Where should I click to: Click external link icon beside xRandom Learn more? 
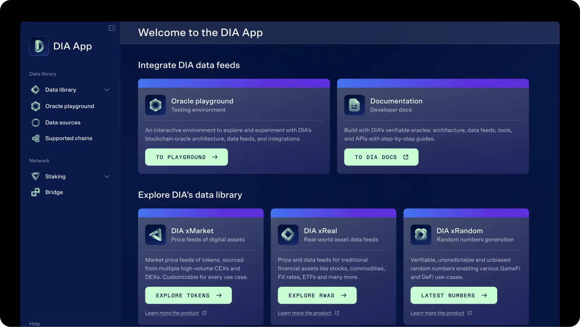[470, 313]
